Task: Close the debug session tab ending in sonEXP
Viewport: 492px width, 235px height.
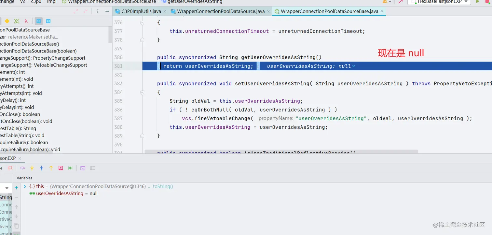Action: 20,158
